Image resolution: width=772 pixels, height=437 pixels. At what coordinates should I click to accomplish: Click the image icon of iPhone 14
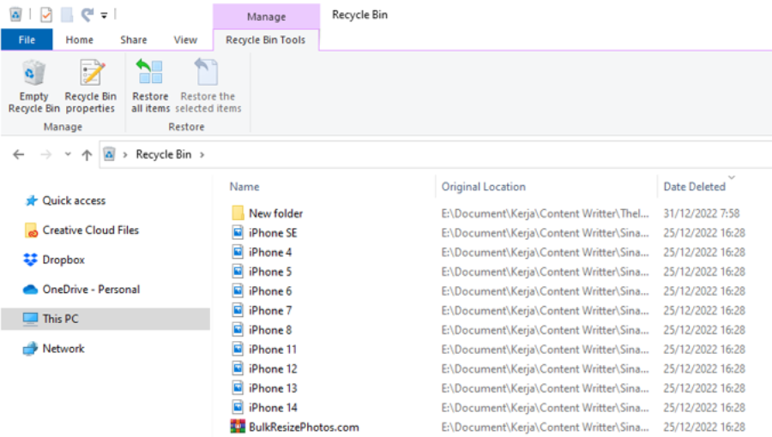coord(238,407)
